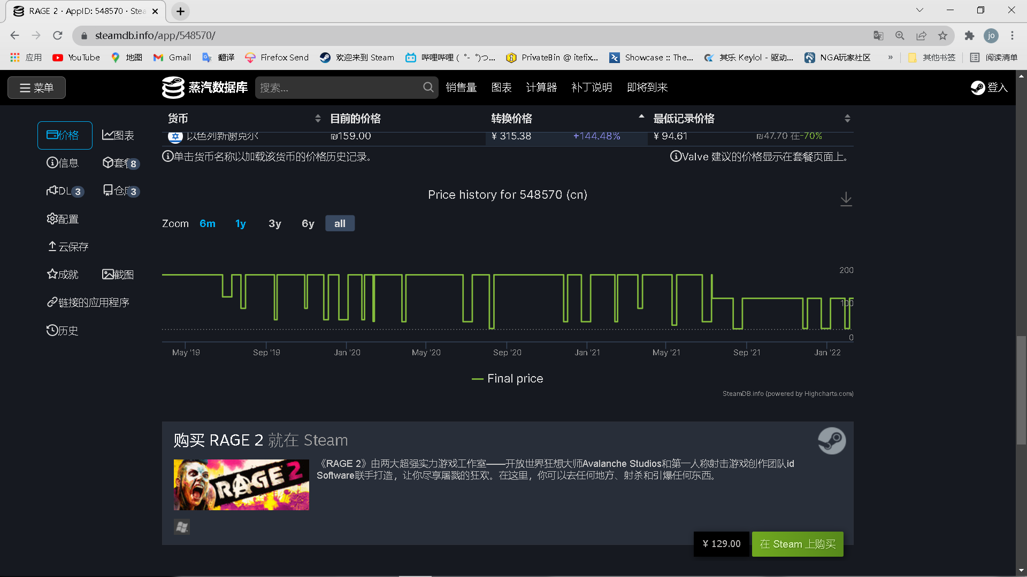
Task: Open the Cloud Saves sidebar item
Action: [68, 247]
